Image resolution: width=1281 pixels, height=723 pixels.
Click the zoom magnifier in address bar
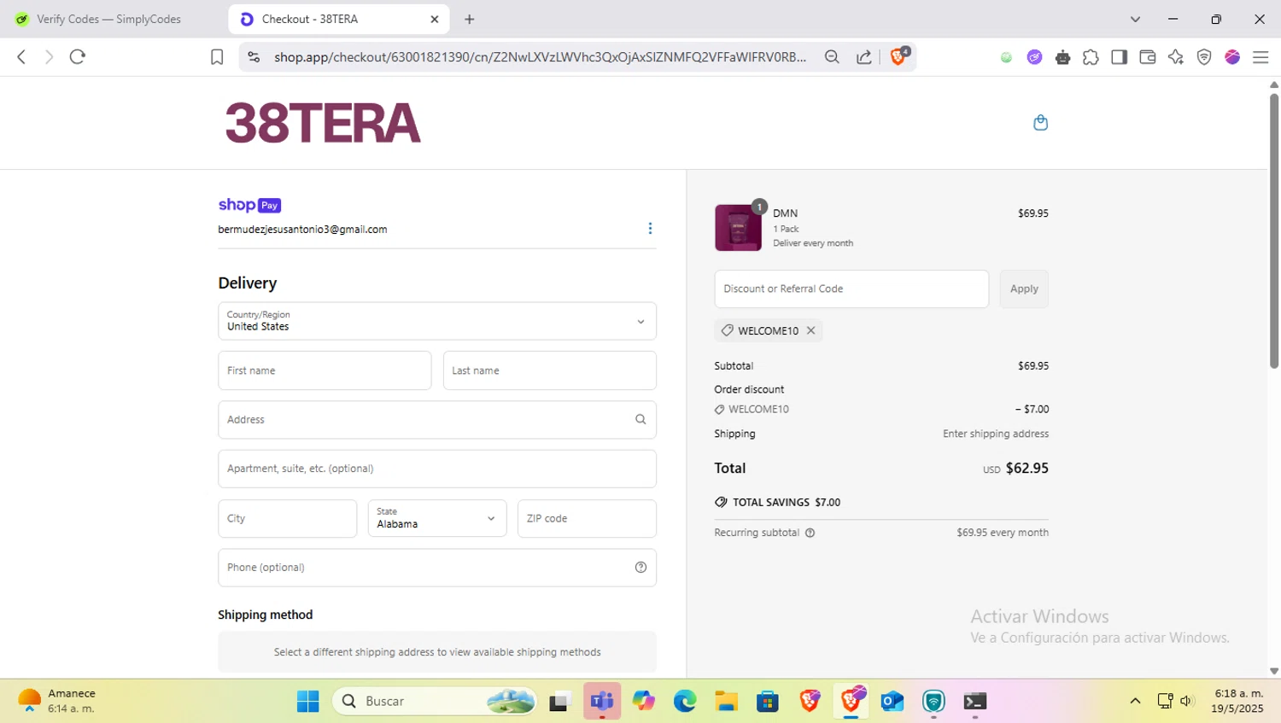click(832, 57)
